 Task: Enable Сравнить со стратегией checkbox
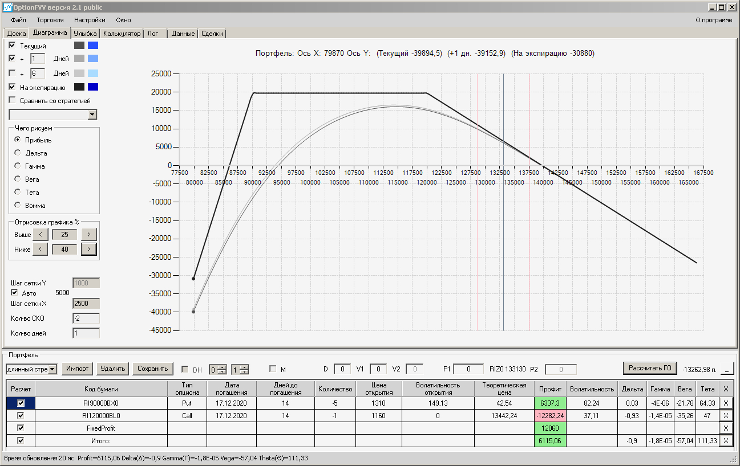coord(13,101)
